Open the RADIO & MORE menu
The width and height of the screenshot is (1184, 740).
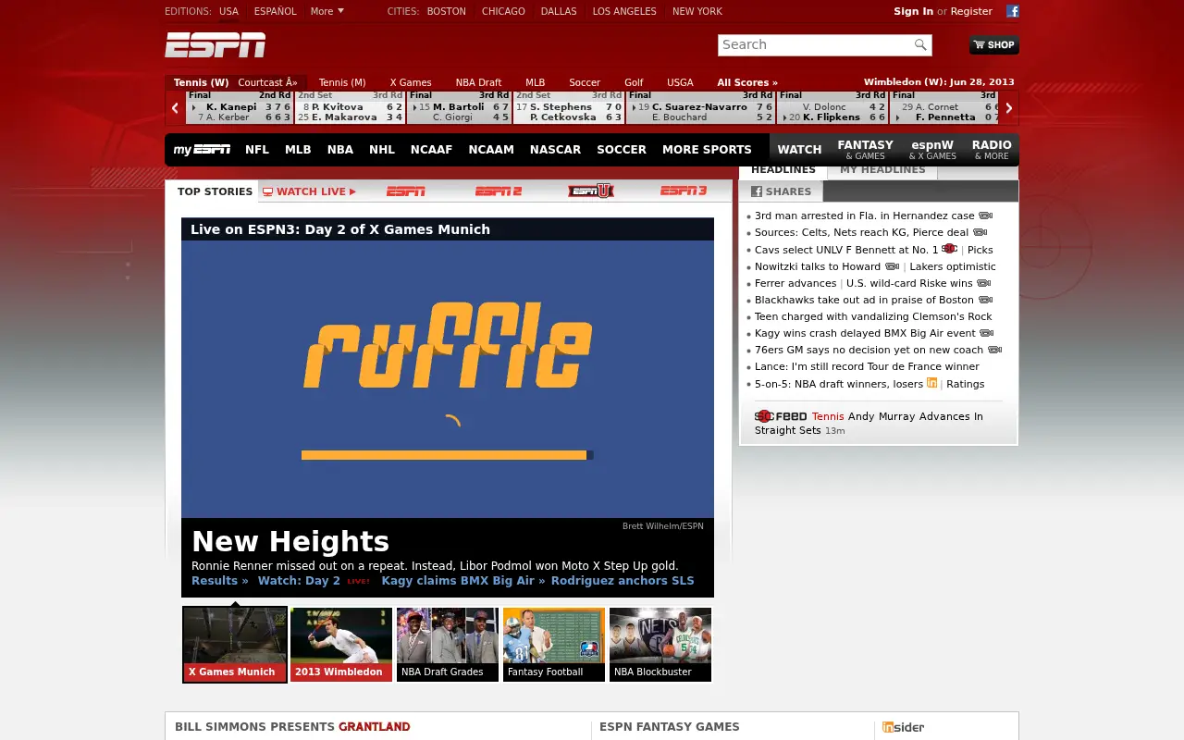pyautogui.click(x=992, y=150)
